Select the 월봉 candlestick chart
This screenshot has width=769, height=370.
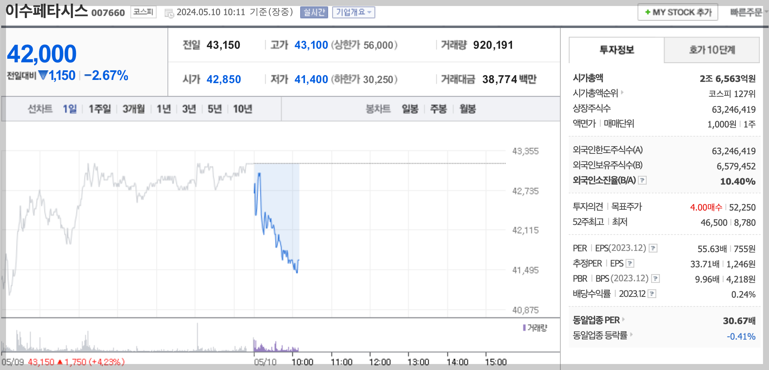468,109
